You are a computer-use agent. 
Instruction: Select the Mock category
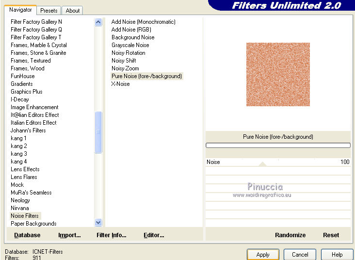pyautogui.click(x=17, y=185)
